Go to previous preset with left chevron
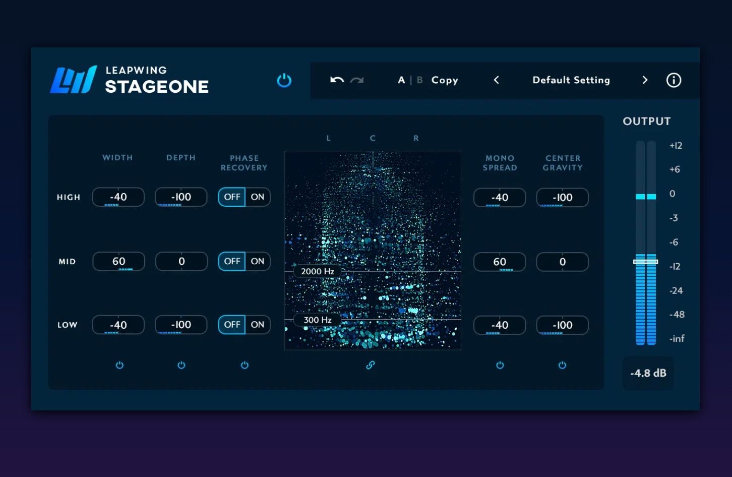This screenshot has width=732, height=477. click(x=497, y=80)
